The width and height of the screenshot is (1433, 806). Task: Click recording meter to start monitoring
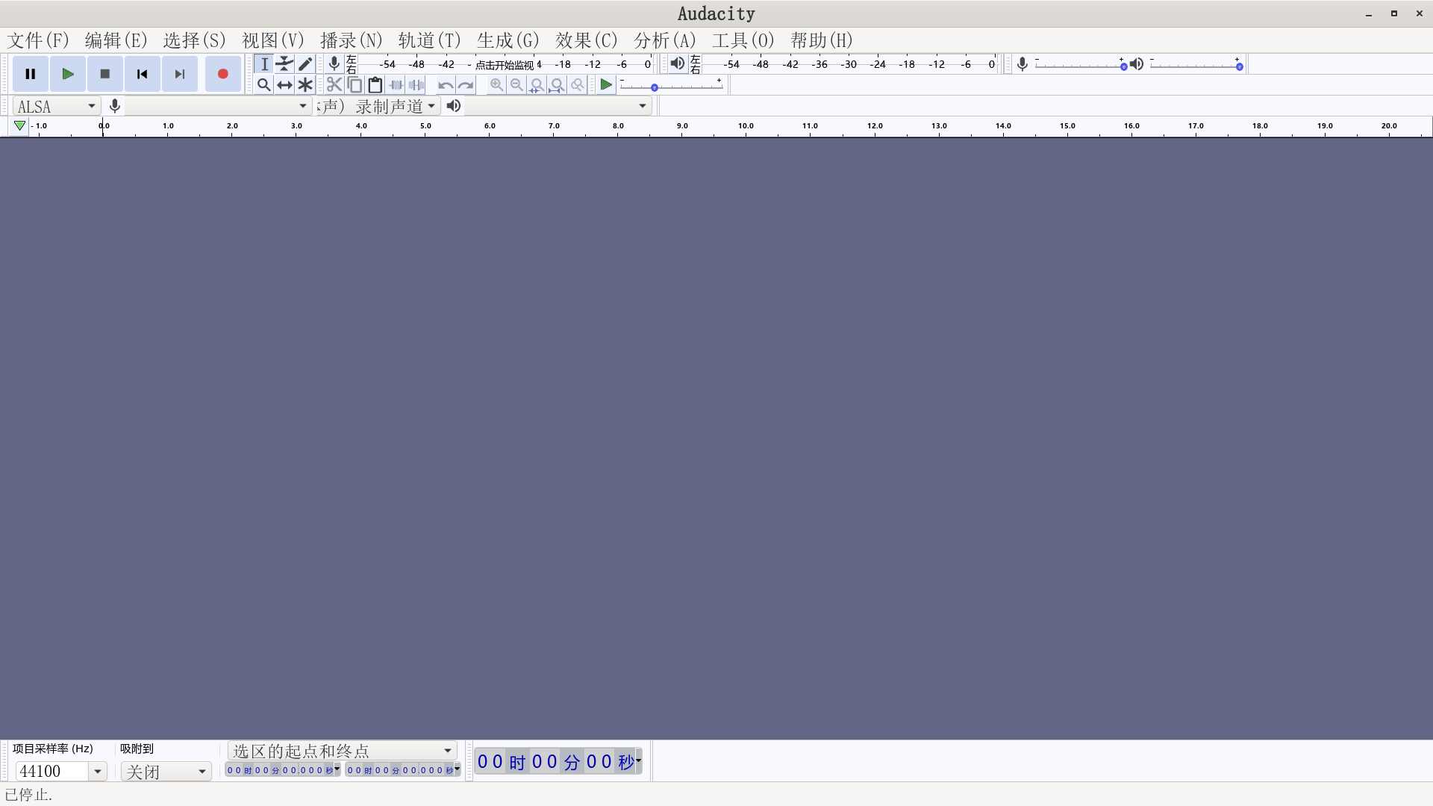click(x=506, y=64)
